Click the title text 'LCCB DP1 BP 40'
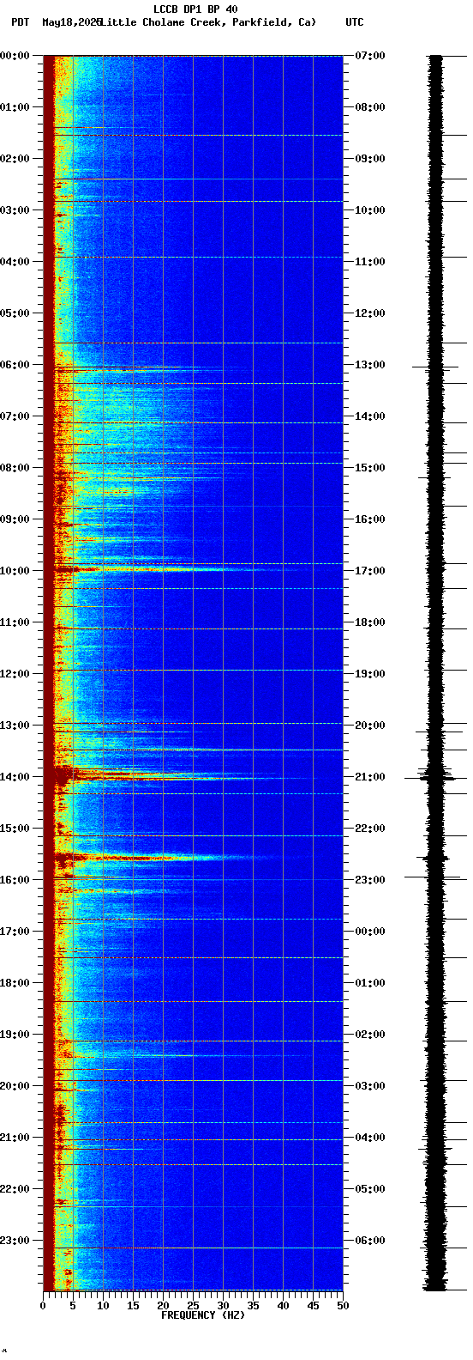The width and height of the screenshot is (473, 1360). [x=195, y=9]
